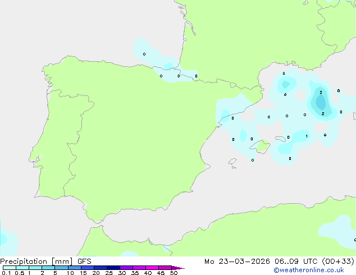Click the '10' legend label
Image resolution: width=356 pixels, height=275 pixels.
70,273
